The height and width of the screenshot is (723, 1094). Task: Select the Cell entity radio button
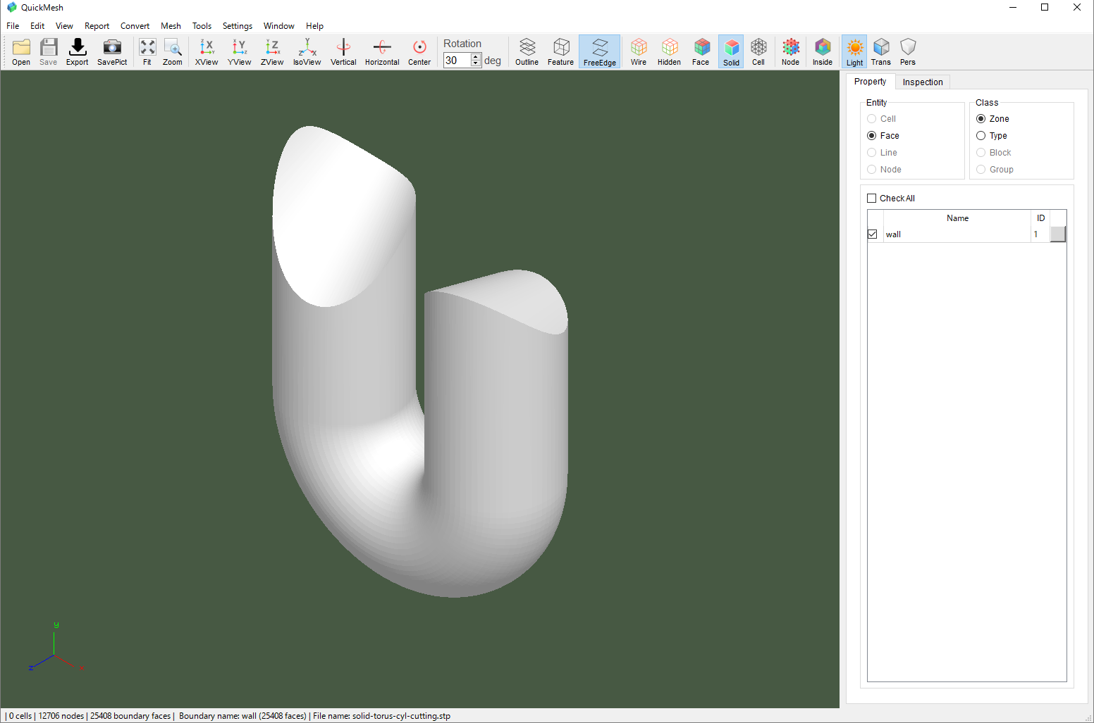coord(872,119)
